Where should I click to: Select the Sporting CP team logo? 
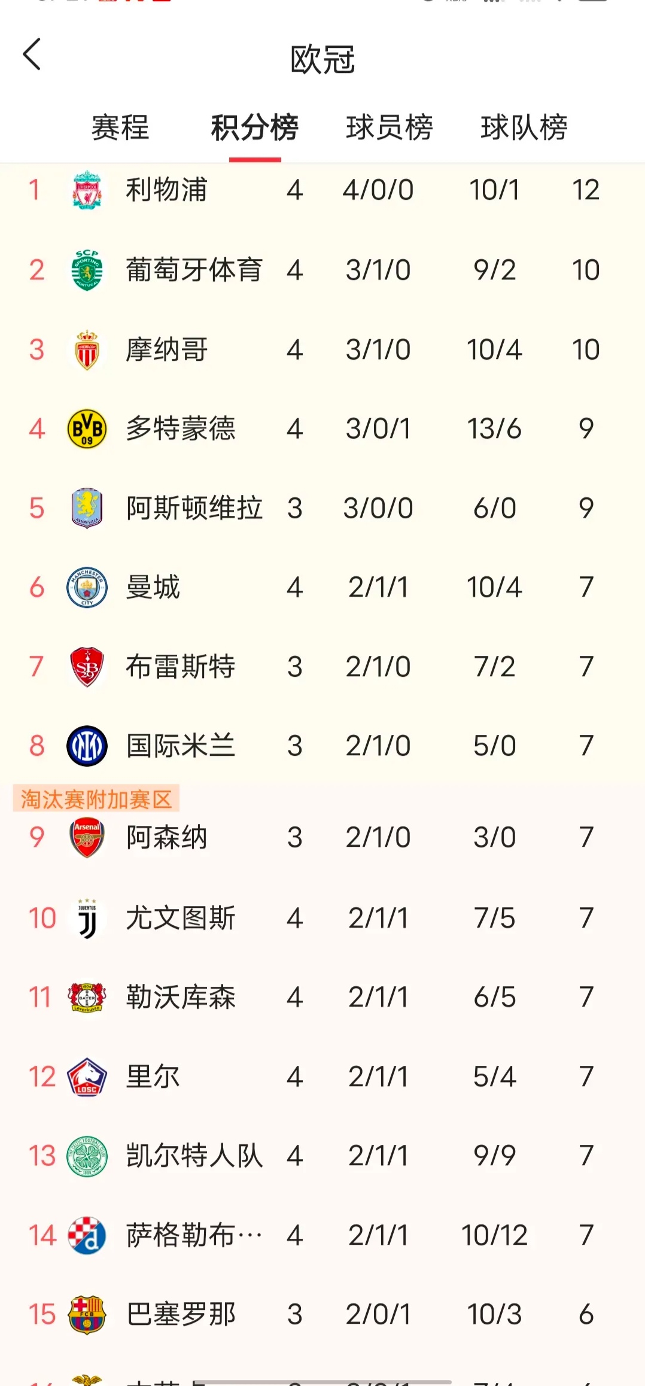[x=87, y=270]
